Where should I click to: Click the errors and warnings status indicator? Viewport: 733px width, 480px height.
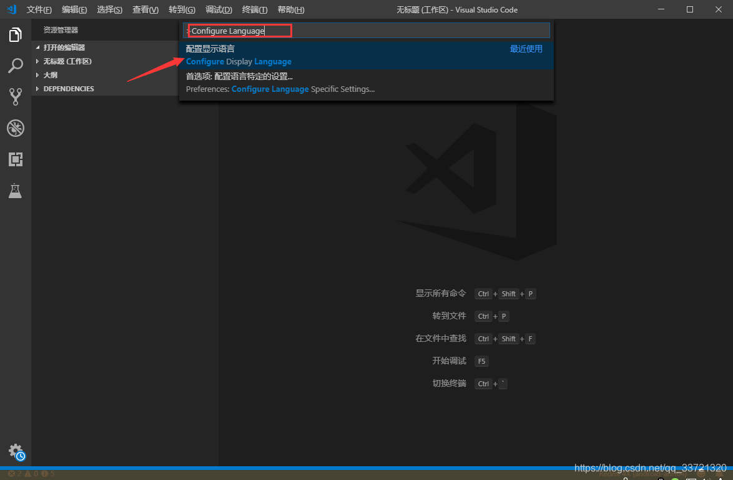click(x=31, y=474)
